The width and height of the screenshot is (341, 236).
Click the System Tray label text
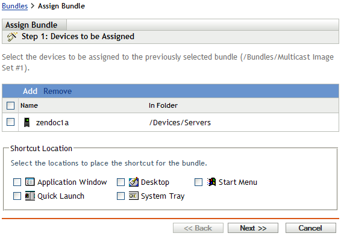click(x=163, y=196)
